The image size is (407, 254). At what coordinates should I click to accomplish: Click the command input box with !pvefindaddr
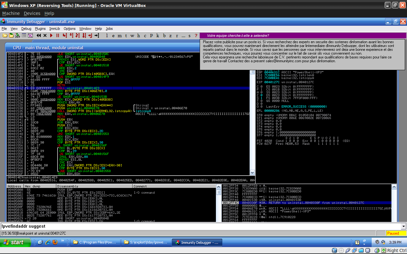click(200, 226)
